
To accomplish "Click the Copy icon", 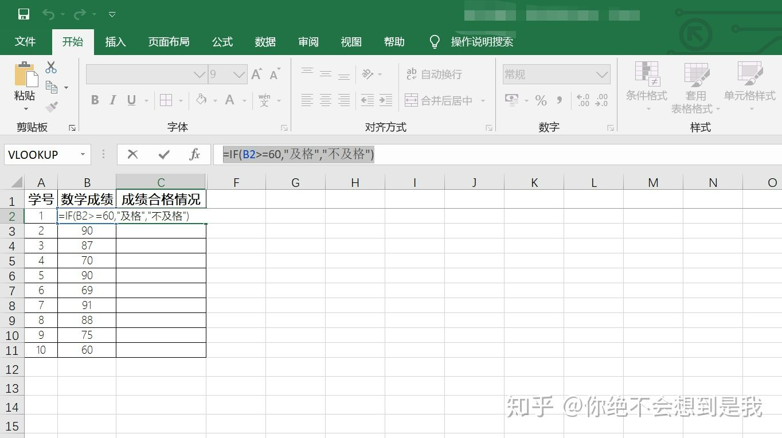I will pos(52,87).
